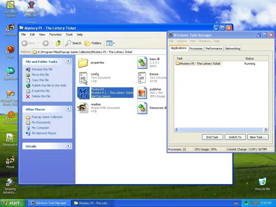
Task: Open My Network Places link
Action: click(x=44, y=133)
